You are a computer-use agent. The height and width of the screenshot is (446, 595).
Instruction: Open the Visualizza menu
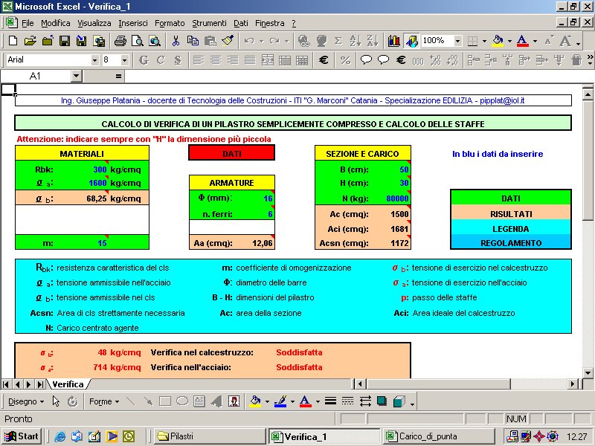click(94, 23)
